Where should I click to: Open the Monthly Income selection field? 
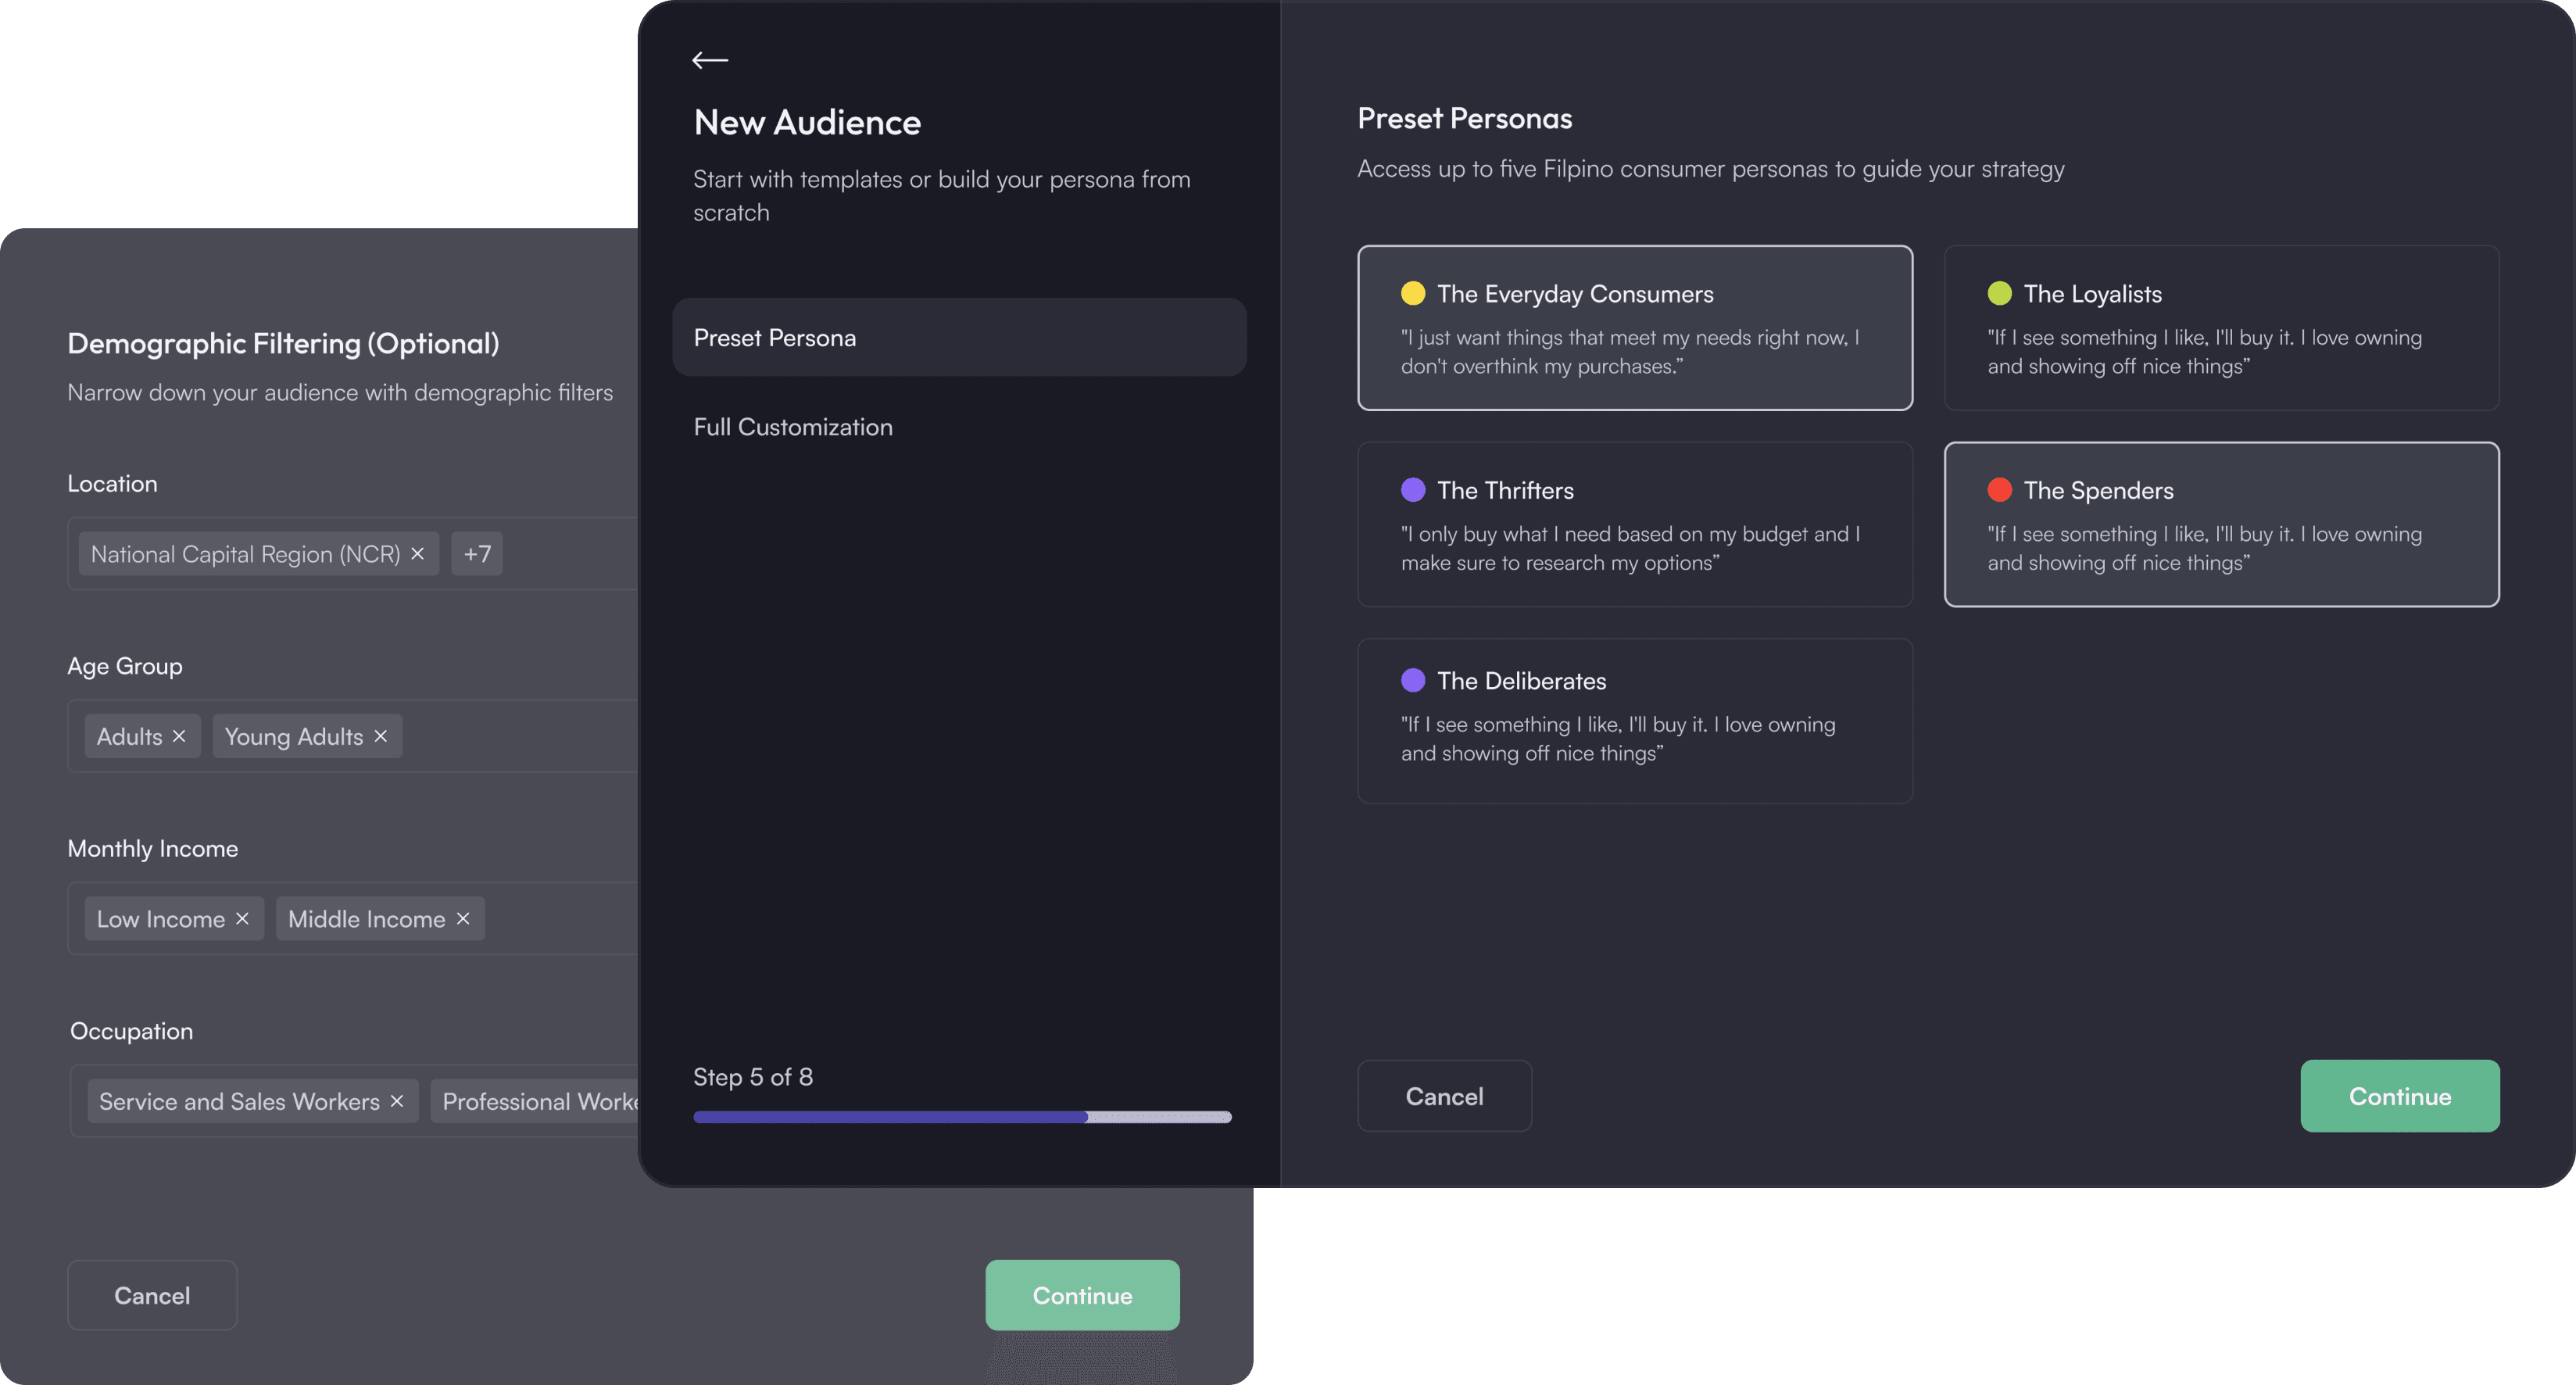click(x=560, y=918)
